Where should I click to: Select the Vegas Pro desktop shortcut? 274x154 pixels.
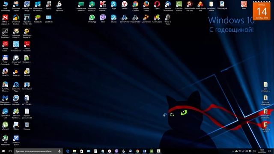[27, 20]
